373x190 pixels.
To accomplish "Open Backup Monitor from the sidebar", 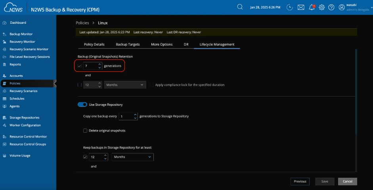I will pos(21,34).
